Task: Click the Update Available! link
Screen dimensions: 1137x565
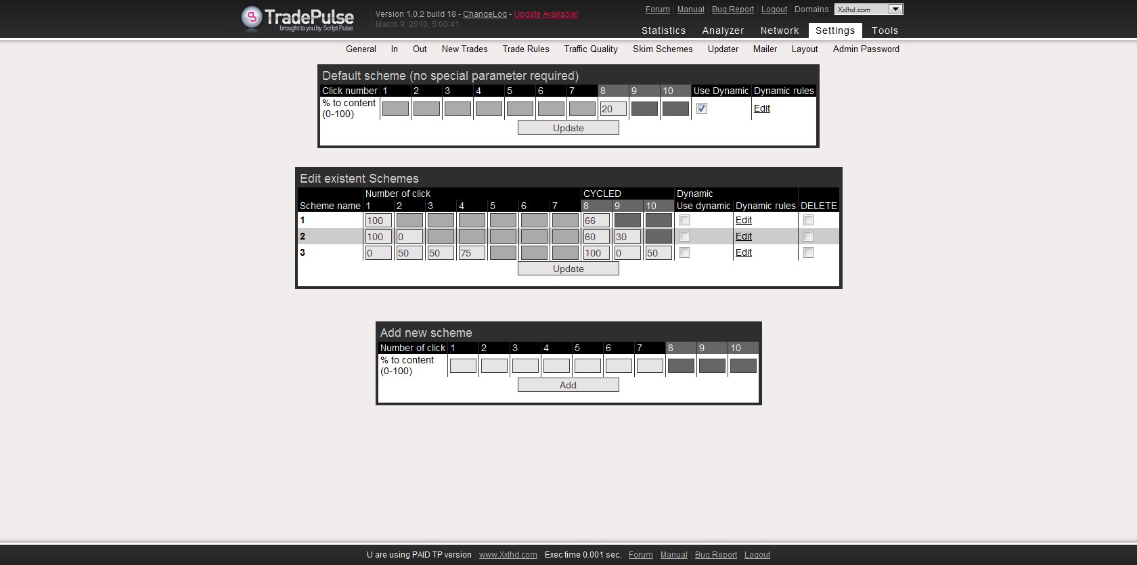Action: pos(545,14)
